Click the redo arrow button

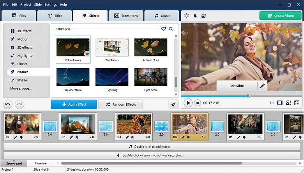click(19, 104)
